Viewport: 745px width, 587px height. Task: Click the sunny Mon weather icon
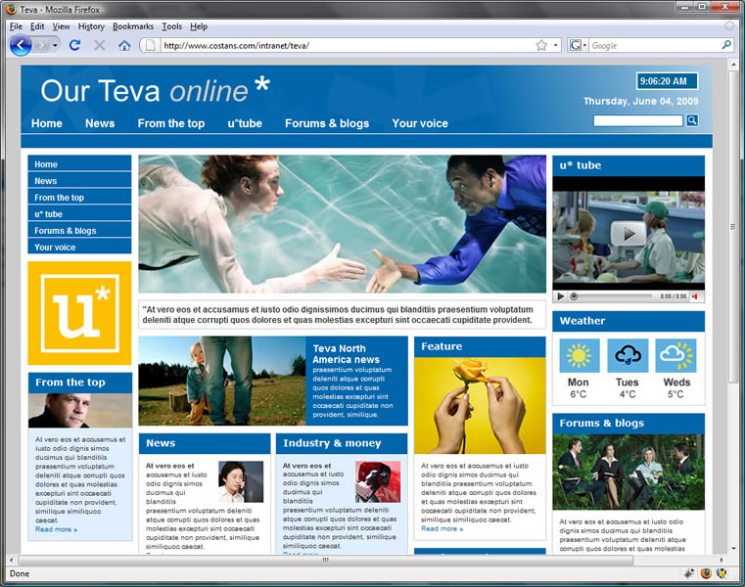point(580,355)
